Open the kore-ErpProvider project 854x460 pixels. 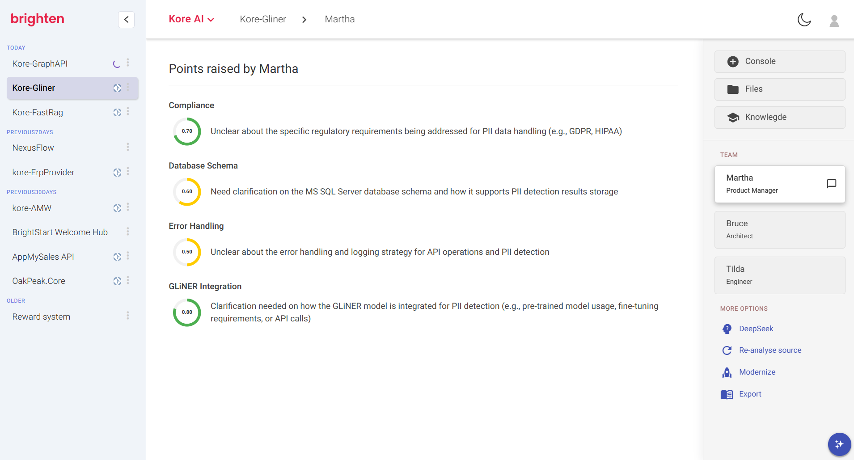pos(43,172)
